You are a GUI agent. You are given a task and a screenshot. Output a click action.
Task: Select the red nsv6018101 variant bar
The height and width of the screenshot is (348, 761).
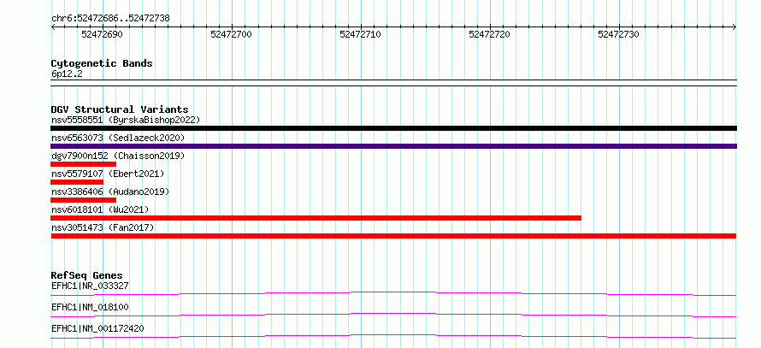316,218
